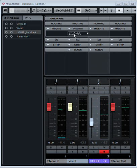Viewport: 137px width, 168px height.
Task: Expand the STRIP rack for Vocal
Action: [x=78, y=45]
